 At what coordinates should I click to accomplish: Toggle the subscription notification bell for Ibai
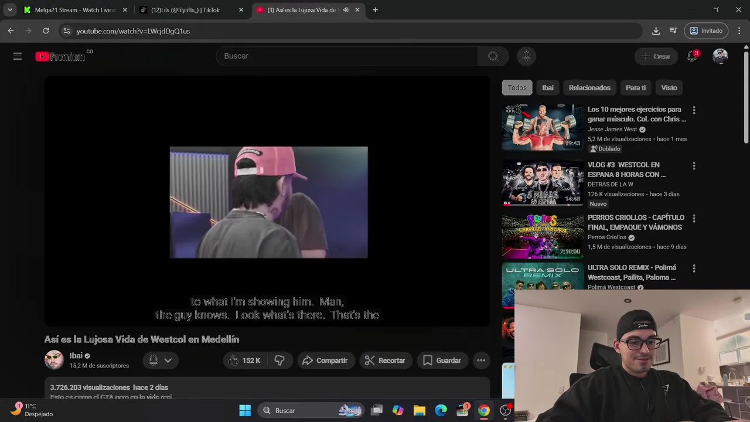[x=153, y=360]
